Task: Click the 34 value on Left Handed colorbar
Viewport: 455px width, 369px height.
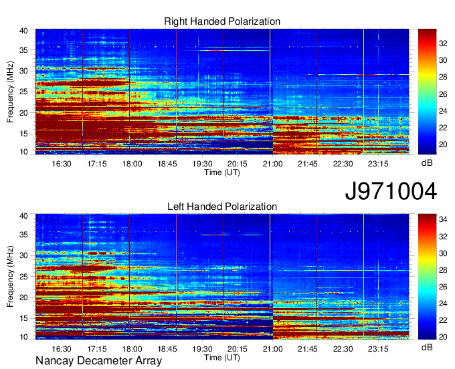Action: 443,219
